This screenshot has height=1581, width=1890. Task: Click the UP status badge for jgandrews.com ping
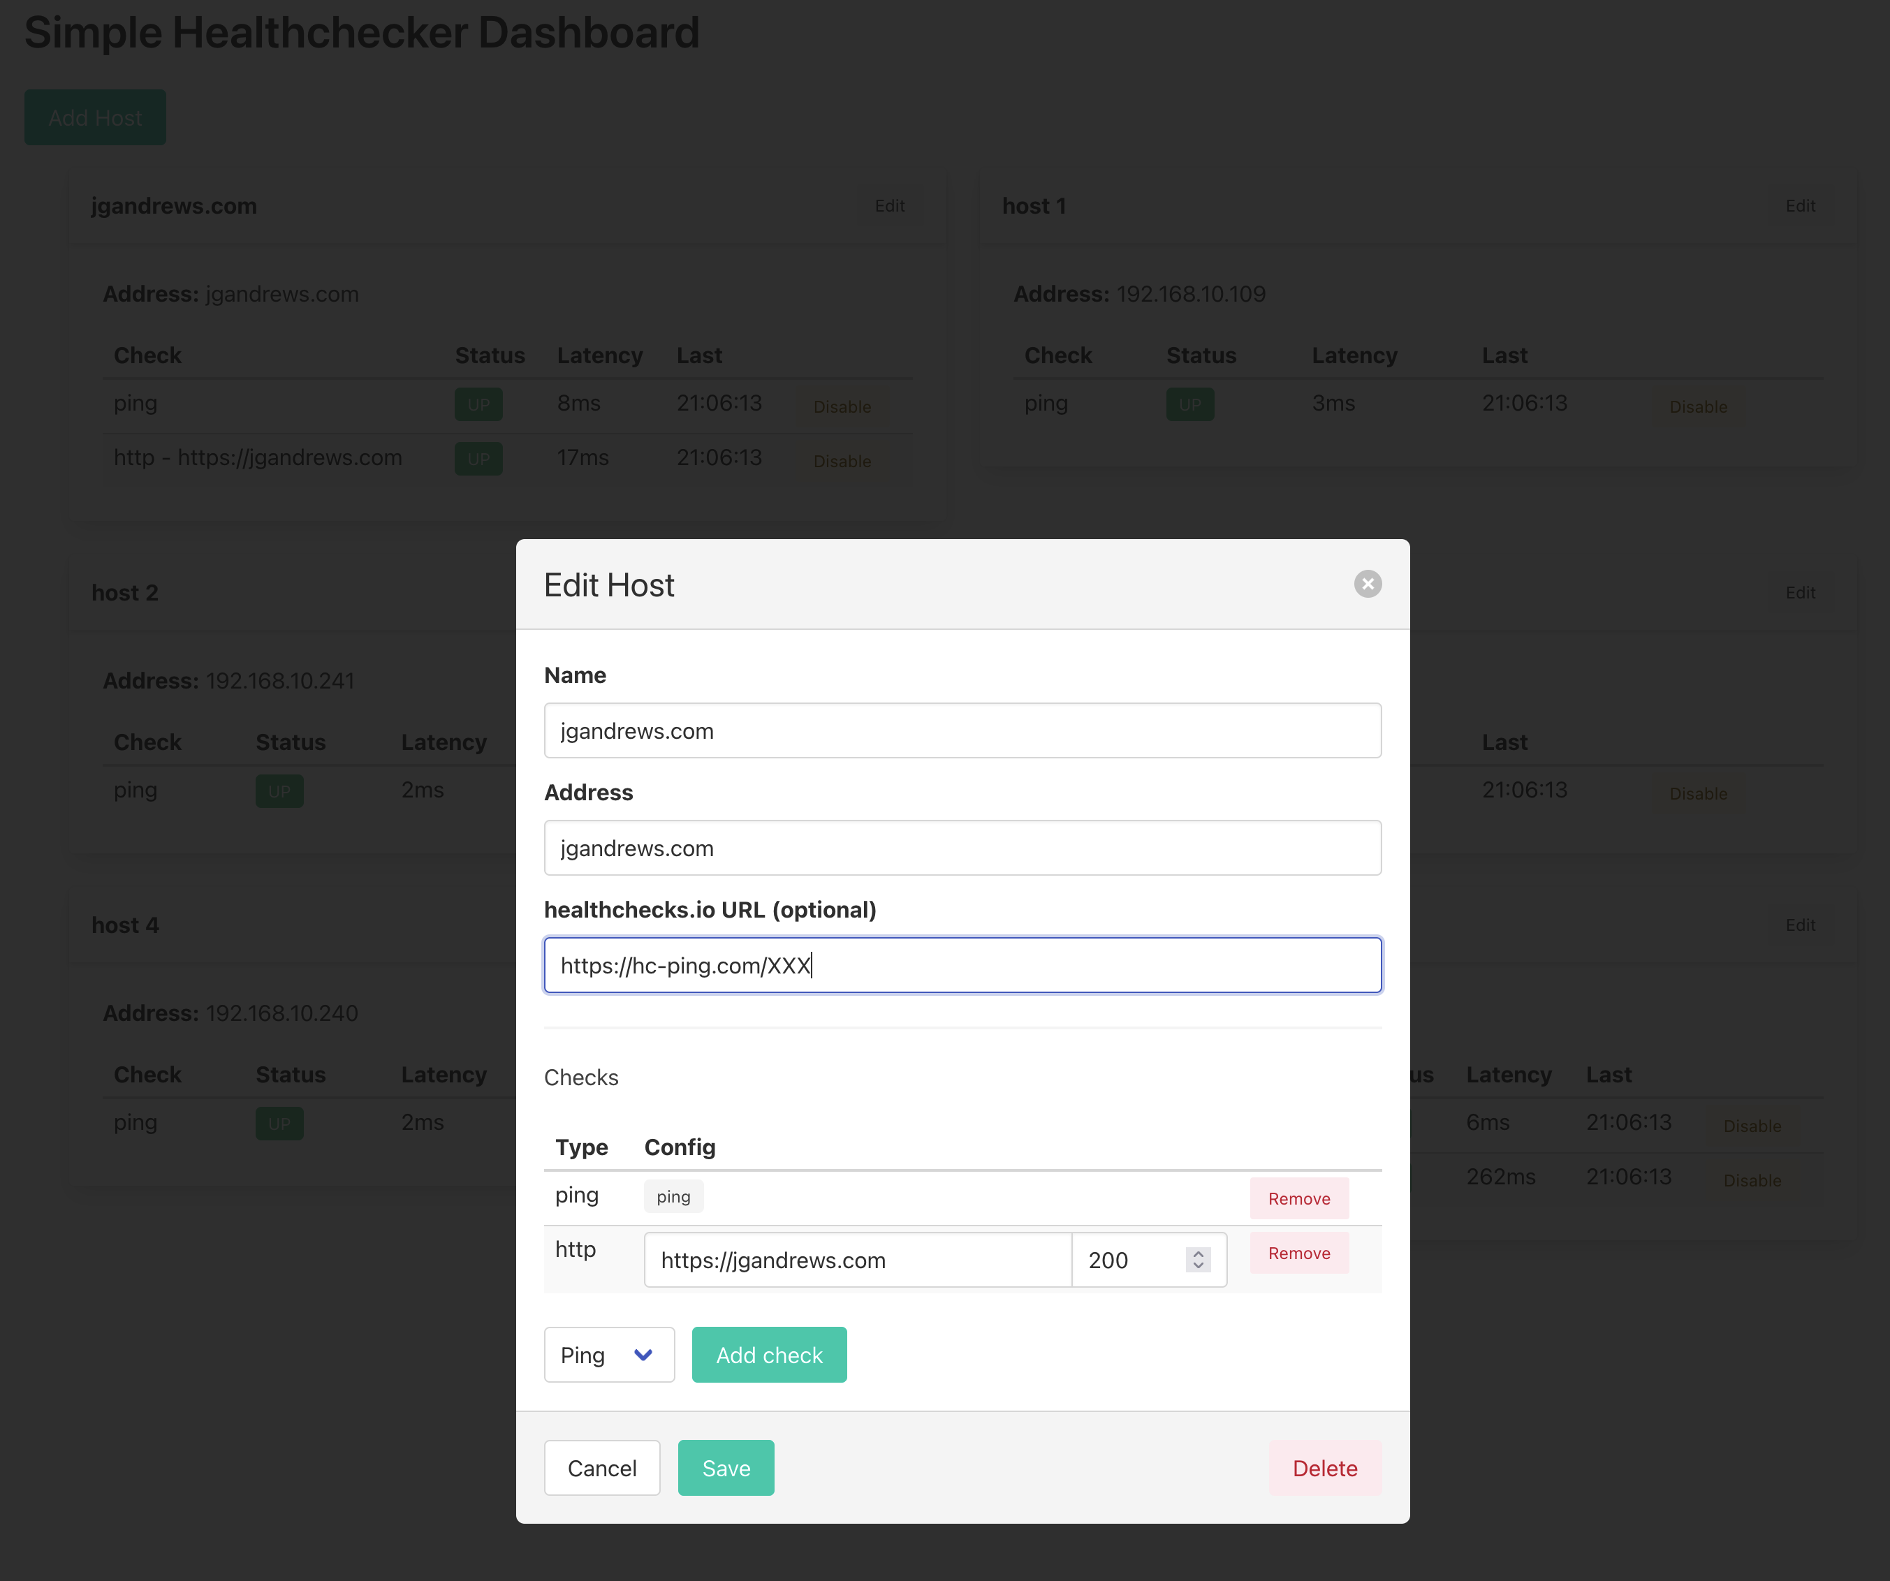pos(478,404)
